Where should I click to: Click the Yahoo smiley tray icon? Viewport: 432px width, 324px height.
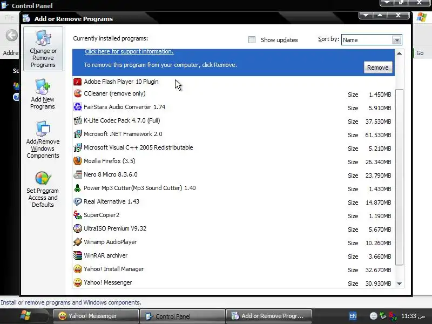[373, 316]
